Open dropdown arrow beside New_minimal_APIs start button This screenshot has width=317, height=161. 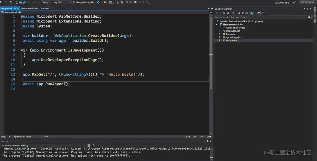click(95, 2)
